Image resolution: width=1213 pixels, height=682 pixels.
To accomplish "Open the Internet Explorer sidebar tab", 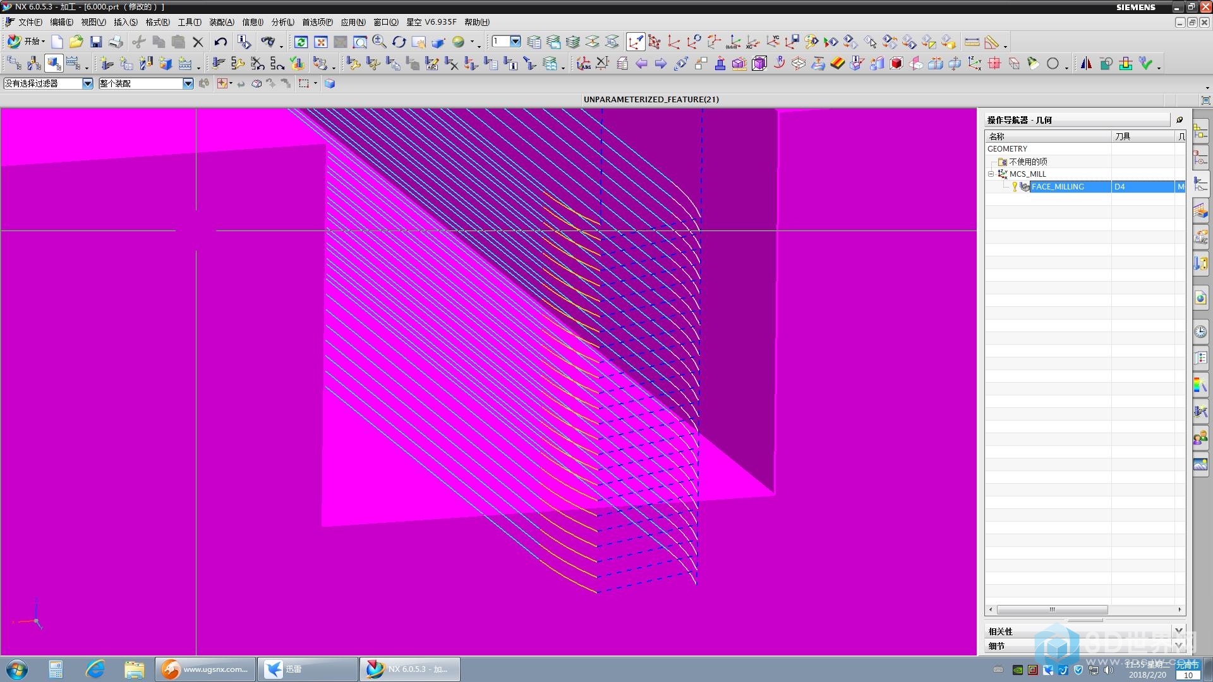I will (1200, 298).
